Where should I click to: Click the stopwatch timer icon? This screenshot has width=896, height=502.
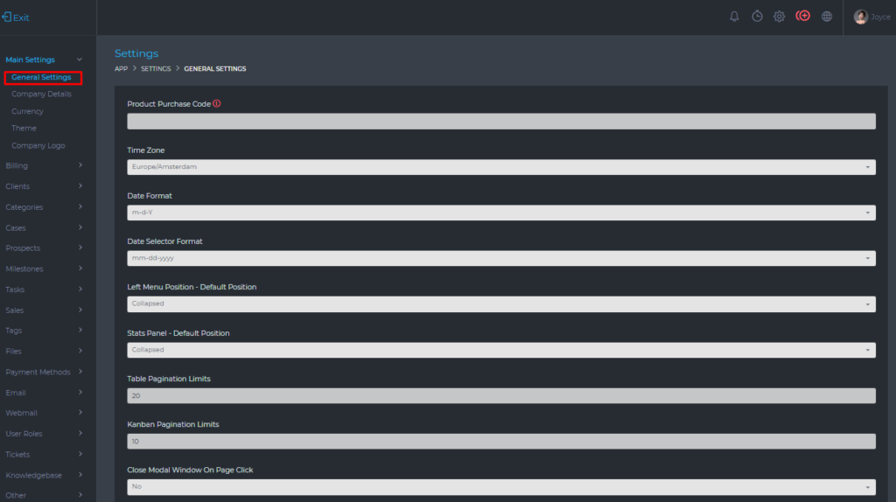757,17
